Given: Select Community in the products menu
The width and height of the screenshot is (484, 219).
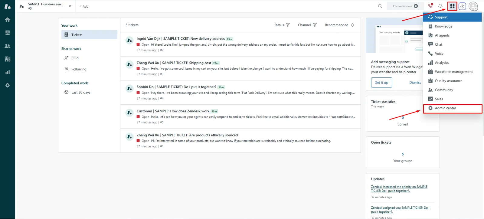Looking at the screenshot, I should pyautogui.click(x=452, y=90).
